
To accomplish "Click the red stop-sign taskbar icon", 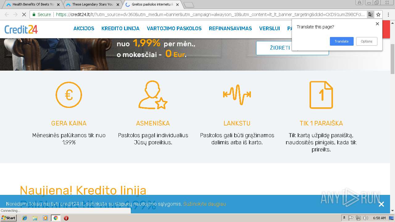I will (66, 218).
